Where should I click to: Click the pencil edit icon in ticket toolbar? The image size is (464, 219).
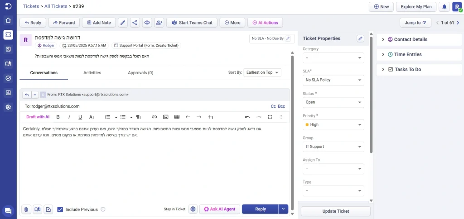click(123, 23)
